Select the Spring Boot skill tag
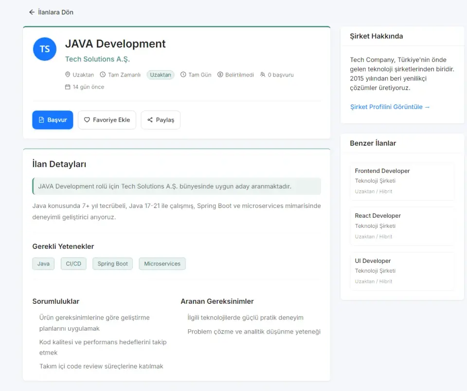The image size is (467, 391). [x=112, y=264]
